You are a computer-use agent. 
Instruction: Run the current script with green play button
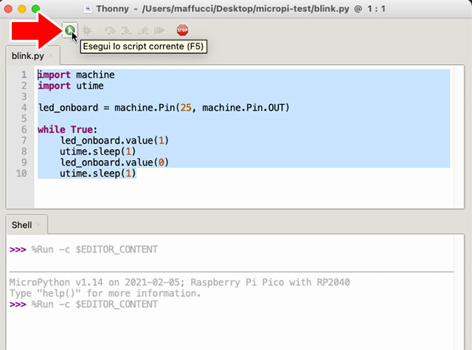69,30
